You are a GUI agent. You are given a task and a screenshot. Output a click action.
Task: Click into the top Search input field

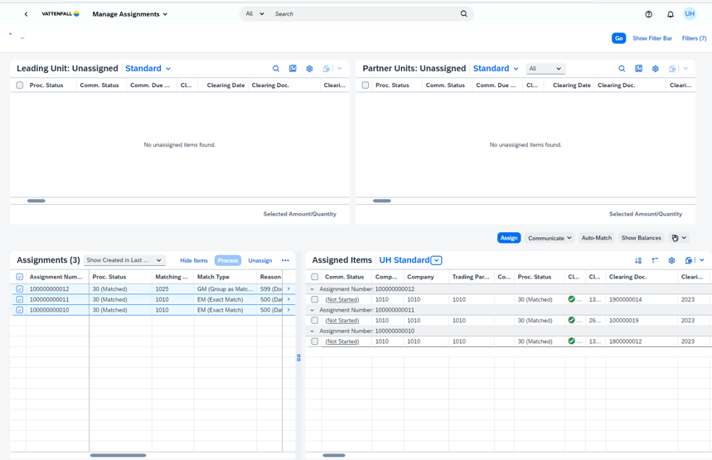363,13
